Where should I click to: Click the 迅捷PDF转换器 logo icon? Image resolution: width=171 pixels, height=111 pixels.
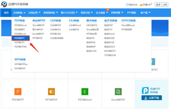pos(4,4)
